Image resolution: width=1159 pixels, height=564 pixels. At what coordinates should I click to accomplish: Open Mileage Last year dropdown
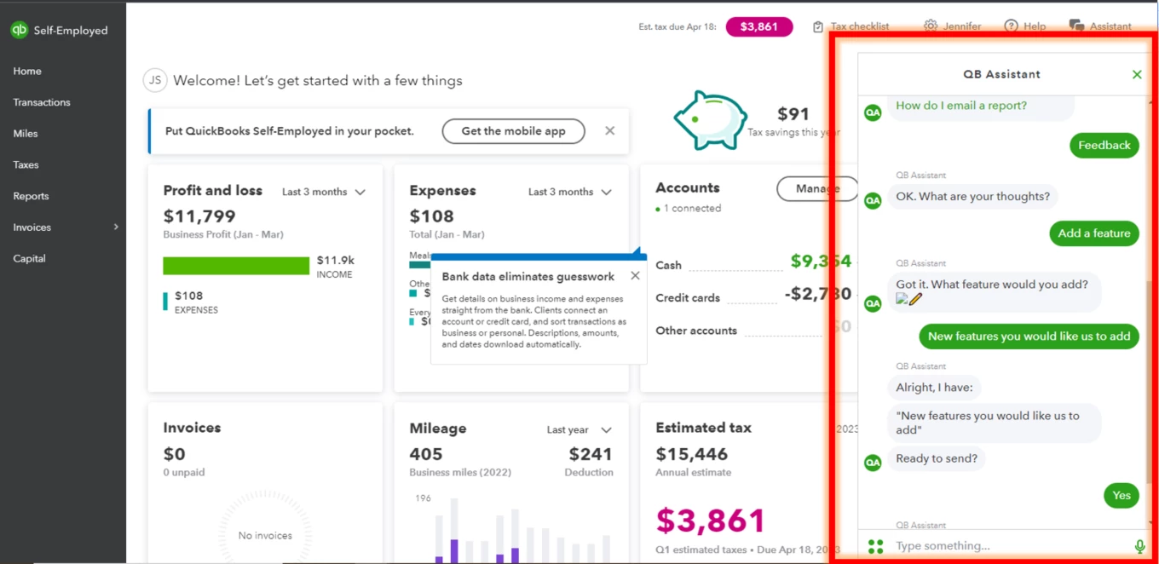pyautogui.click(x=579, y=430)
